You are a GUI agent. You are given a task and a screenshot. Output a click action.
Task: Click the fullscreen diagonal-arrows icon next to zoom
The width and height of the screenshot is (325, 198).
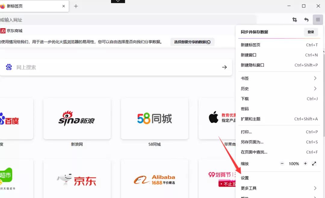click(x=314, y=164)
